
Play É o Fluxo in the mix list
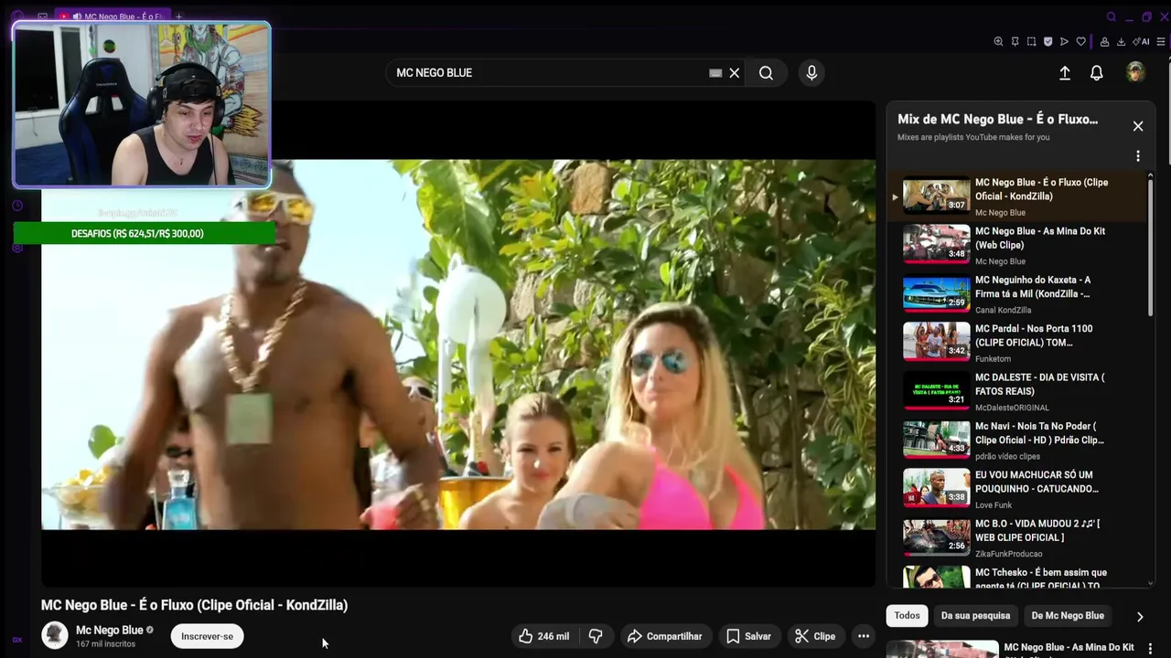click(1015, 196)
